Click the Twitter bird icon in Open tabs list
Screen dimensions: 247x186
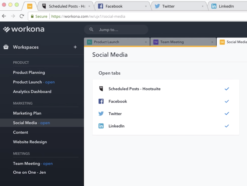click(x=101, y=113)
